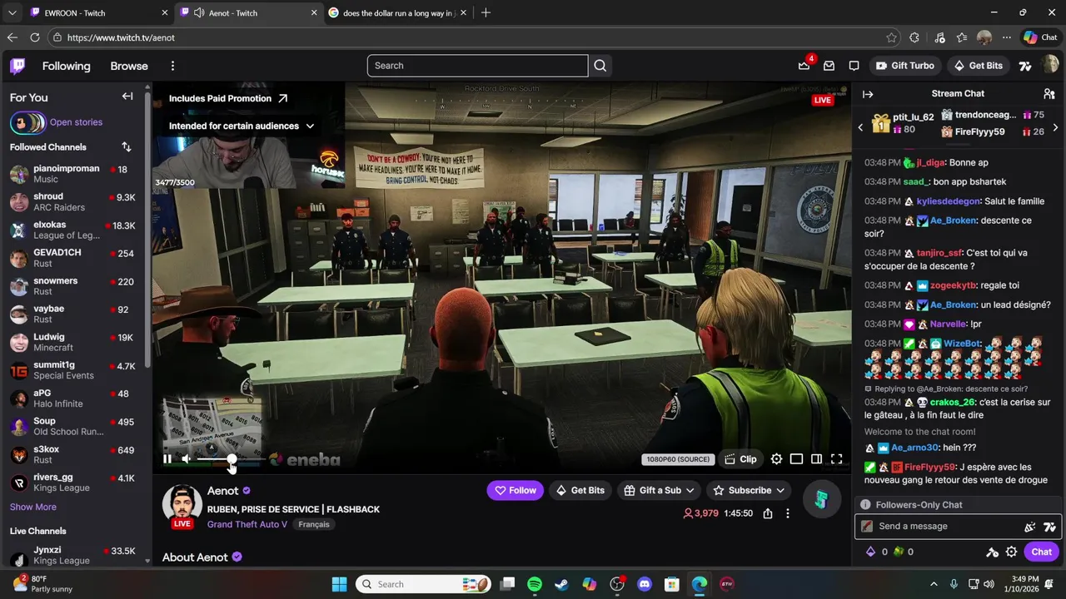Open Spotify from the taskbar

coord(535,584)
